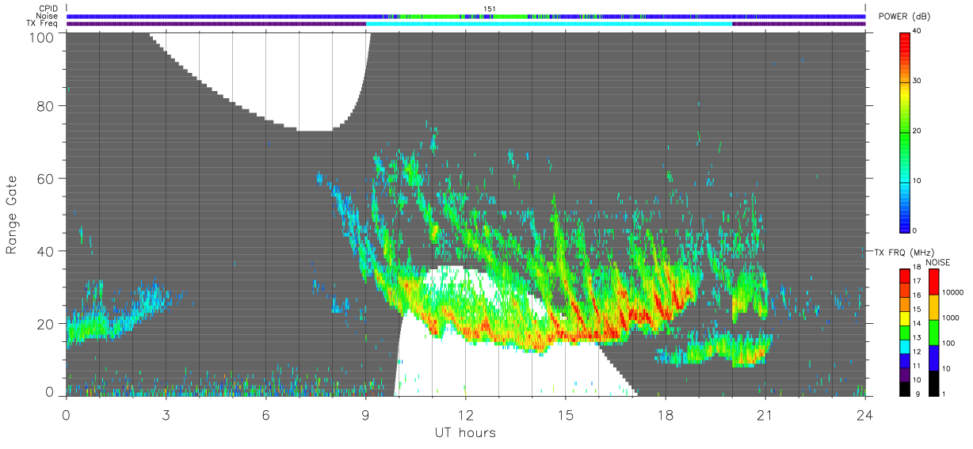This screenshot has width=973, height=449.
Task: Click the cyan TX Freq strip segment
Action: pos(549,24)
